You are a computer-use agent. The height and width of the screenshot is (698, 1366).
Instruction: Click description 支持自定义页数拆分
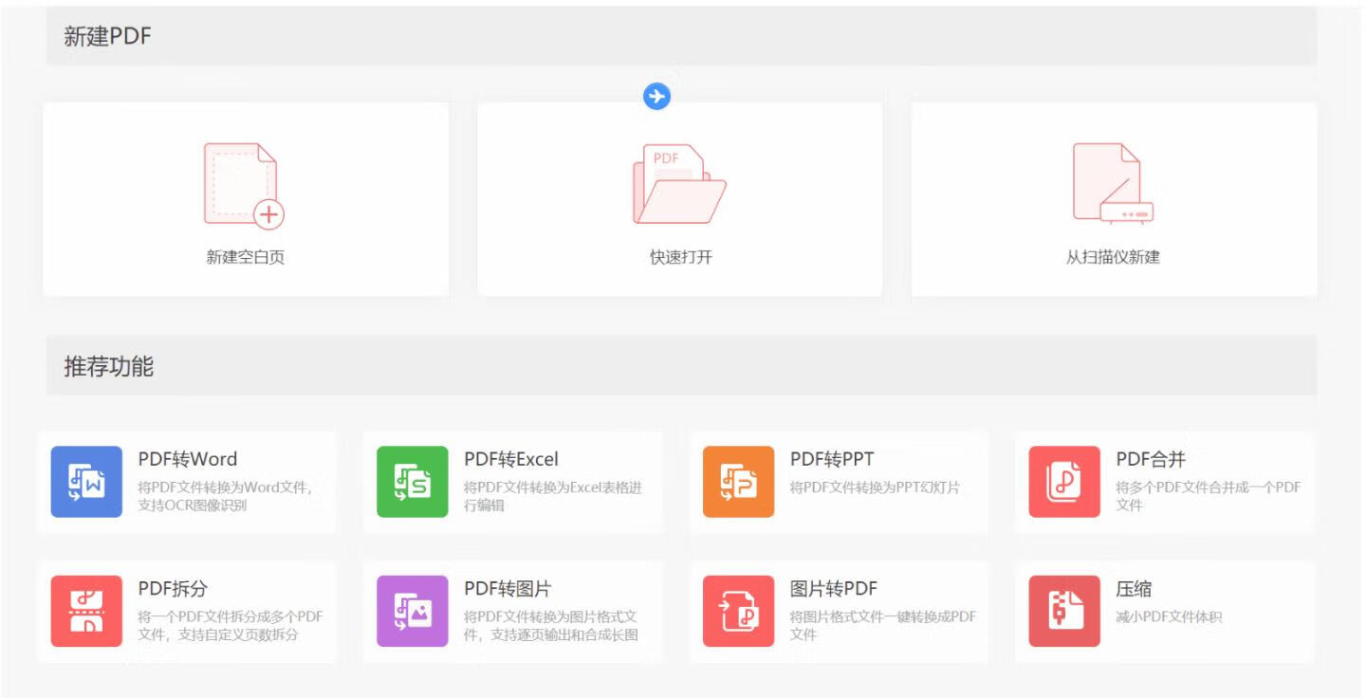pyautogui.click(x=240, y=634)
